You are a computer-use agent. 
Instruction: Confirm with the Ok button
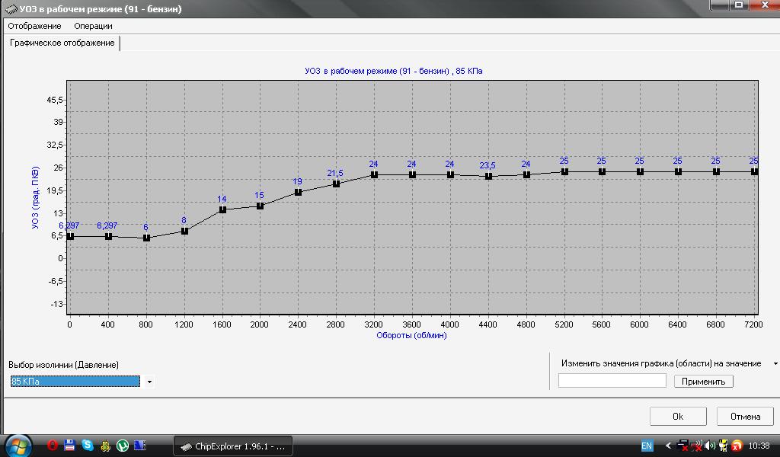[678, 416]
